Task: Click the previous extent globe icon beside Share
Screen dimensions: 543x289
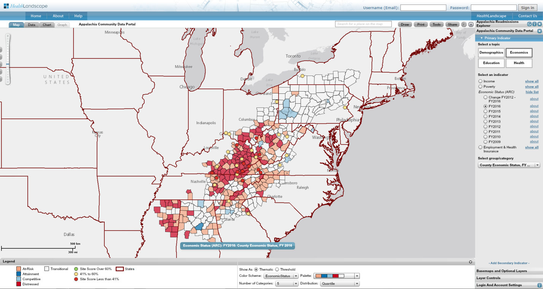Action: (x=464, y=24)
